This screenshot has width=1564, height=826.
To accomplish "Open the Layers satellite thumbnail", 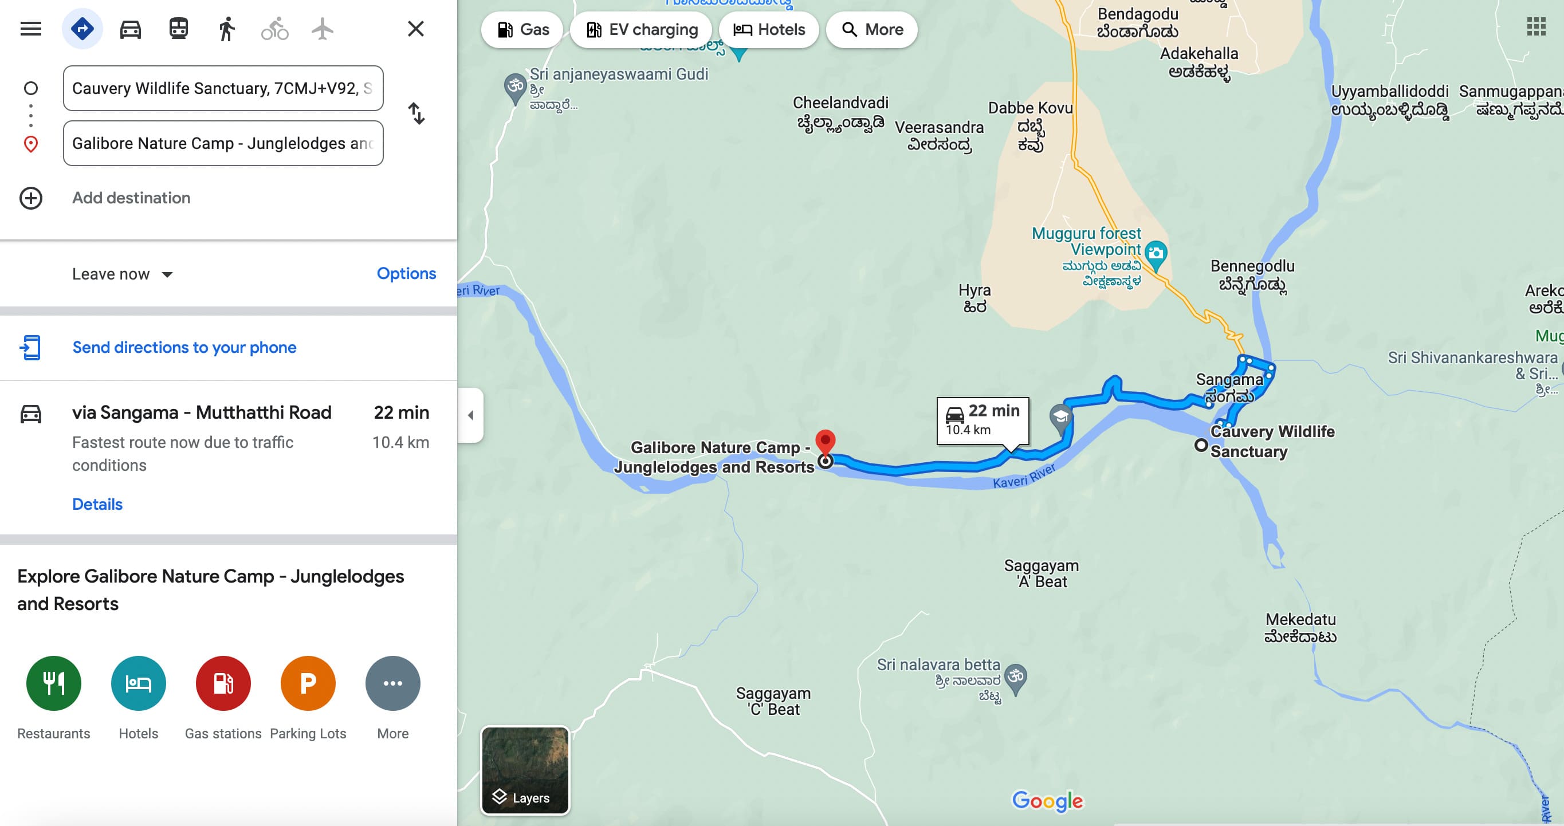I will click(x=525, y=770).
